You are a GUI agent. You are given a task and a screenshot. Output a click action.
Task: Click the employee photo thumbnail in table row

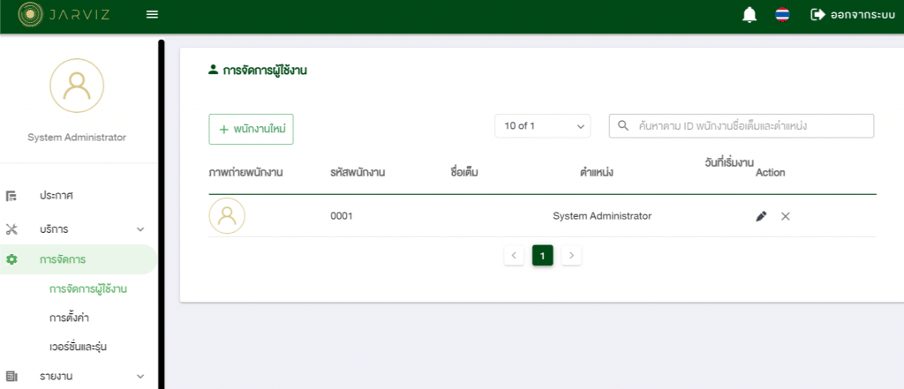point(227,216)
